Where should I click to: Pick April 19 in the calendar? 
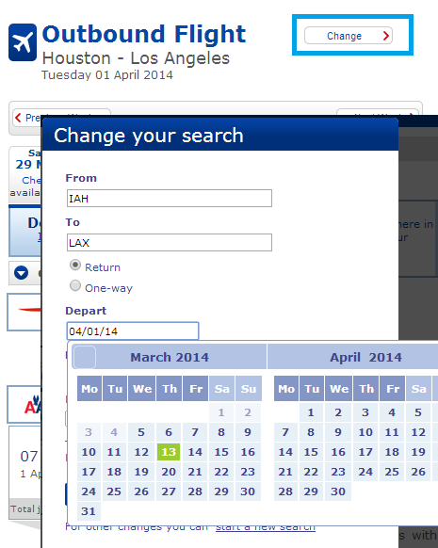click(418, 452)
